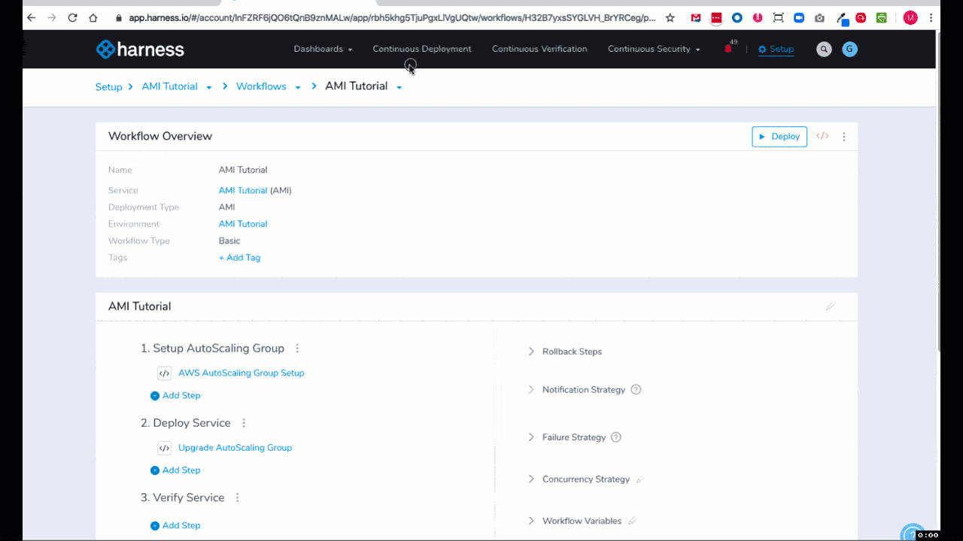Reload the browser page
The width and height of the screenshot is (963, 541).
[x=72, y=17]
